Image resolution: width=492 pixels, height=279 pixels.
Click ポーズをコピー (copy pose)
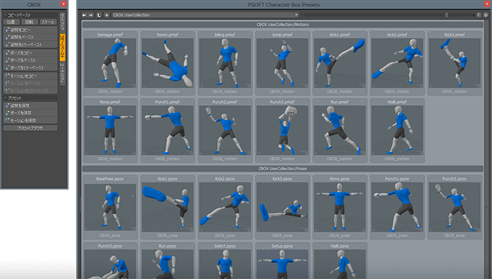click(30, 53)
